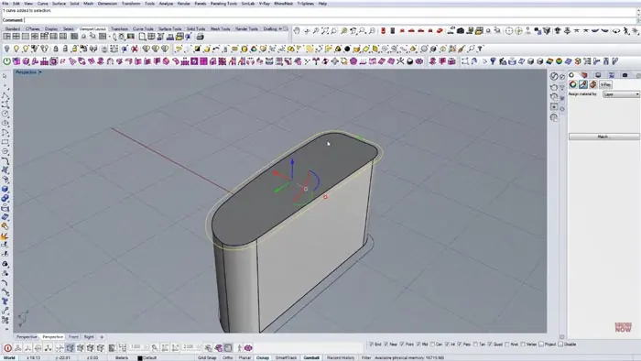This screenshot has height=361, width=641.
Task: Open the Assign material by Layer dropdown
Action: [x=621, y=94]
